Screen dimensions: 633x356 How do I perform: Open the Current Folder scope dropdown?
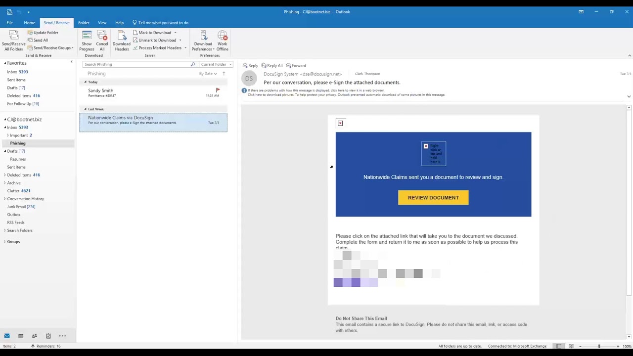click(x=216, y=64)
